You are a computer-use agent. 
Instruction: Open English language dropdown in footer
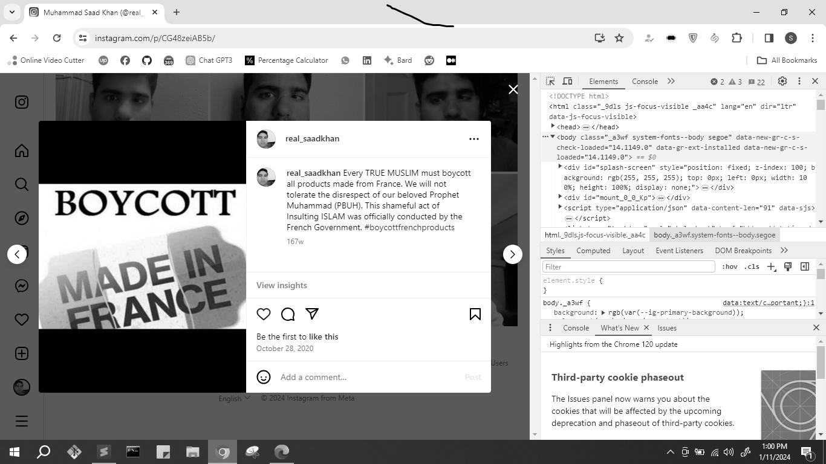tap(235, 398)
